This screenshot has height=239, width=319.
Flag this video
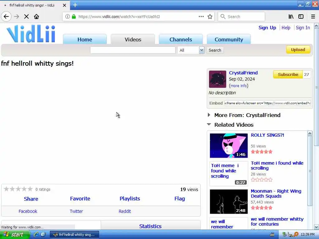click(180, 199)
